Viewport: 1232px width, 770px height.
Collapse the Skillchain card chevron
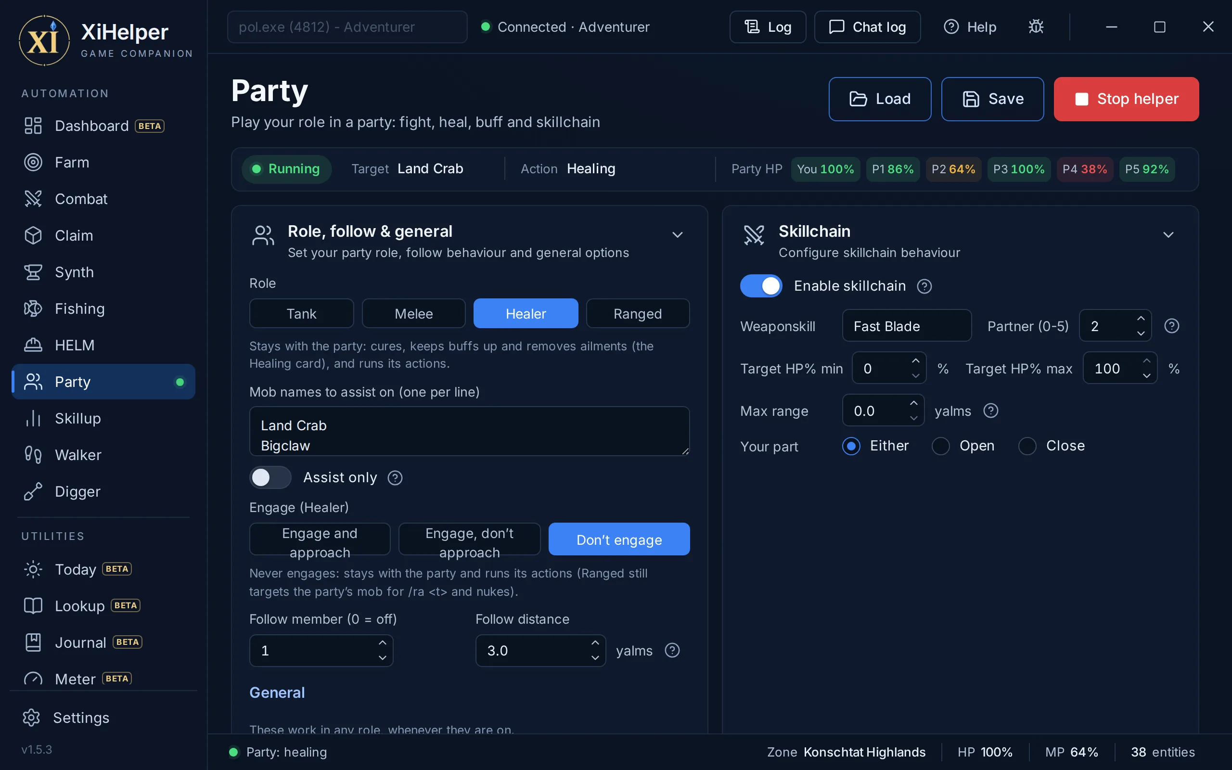pos(1168,235)
